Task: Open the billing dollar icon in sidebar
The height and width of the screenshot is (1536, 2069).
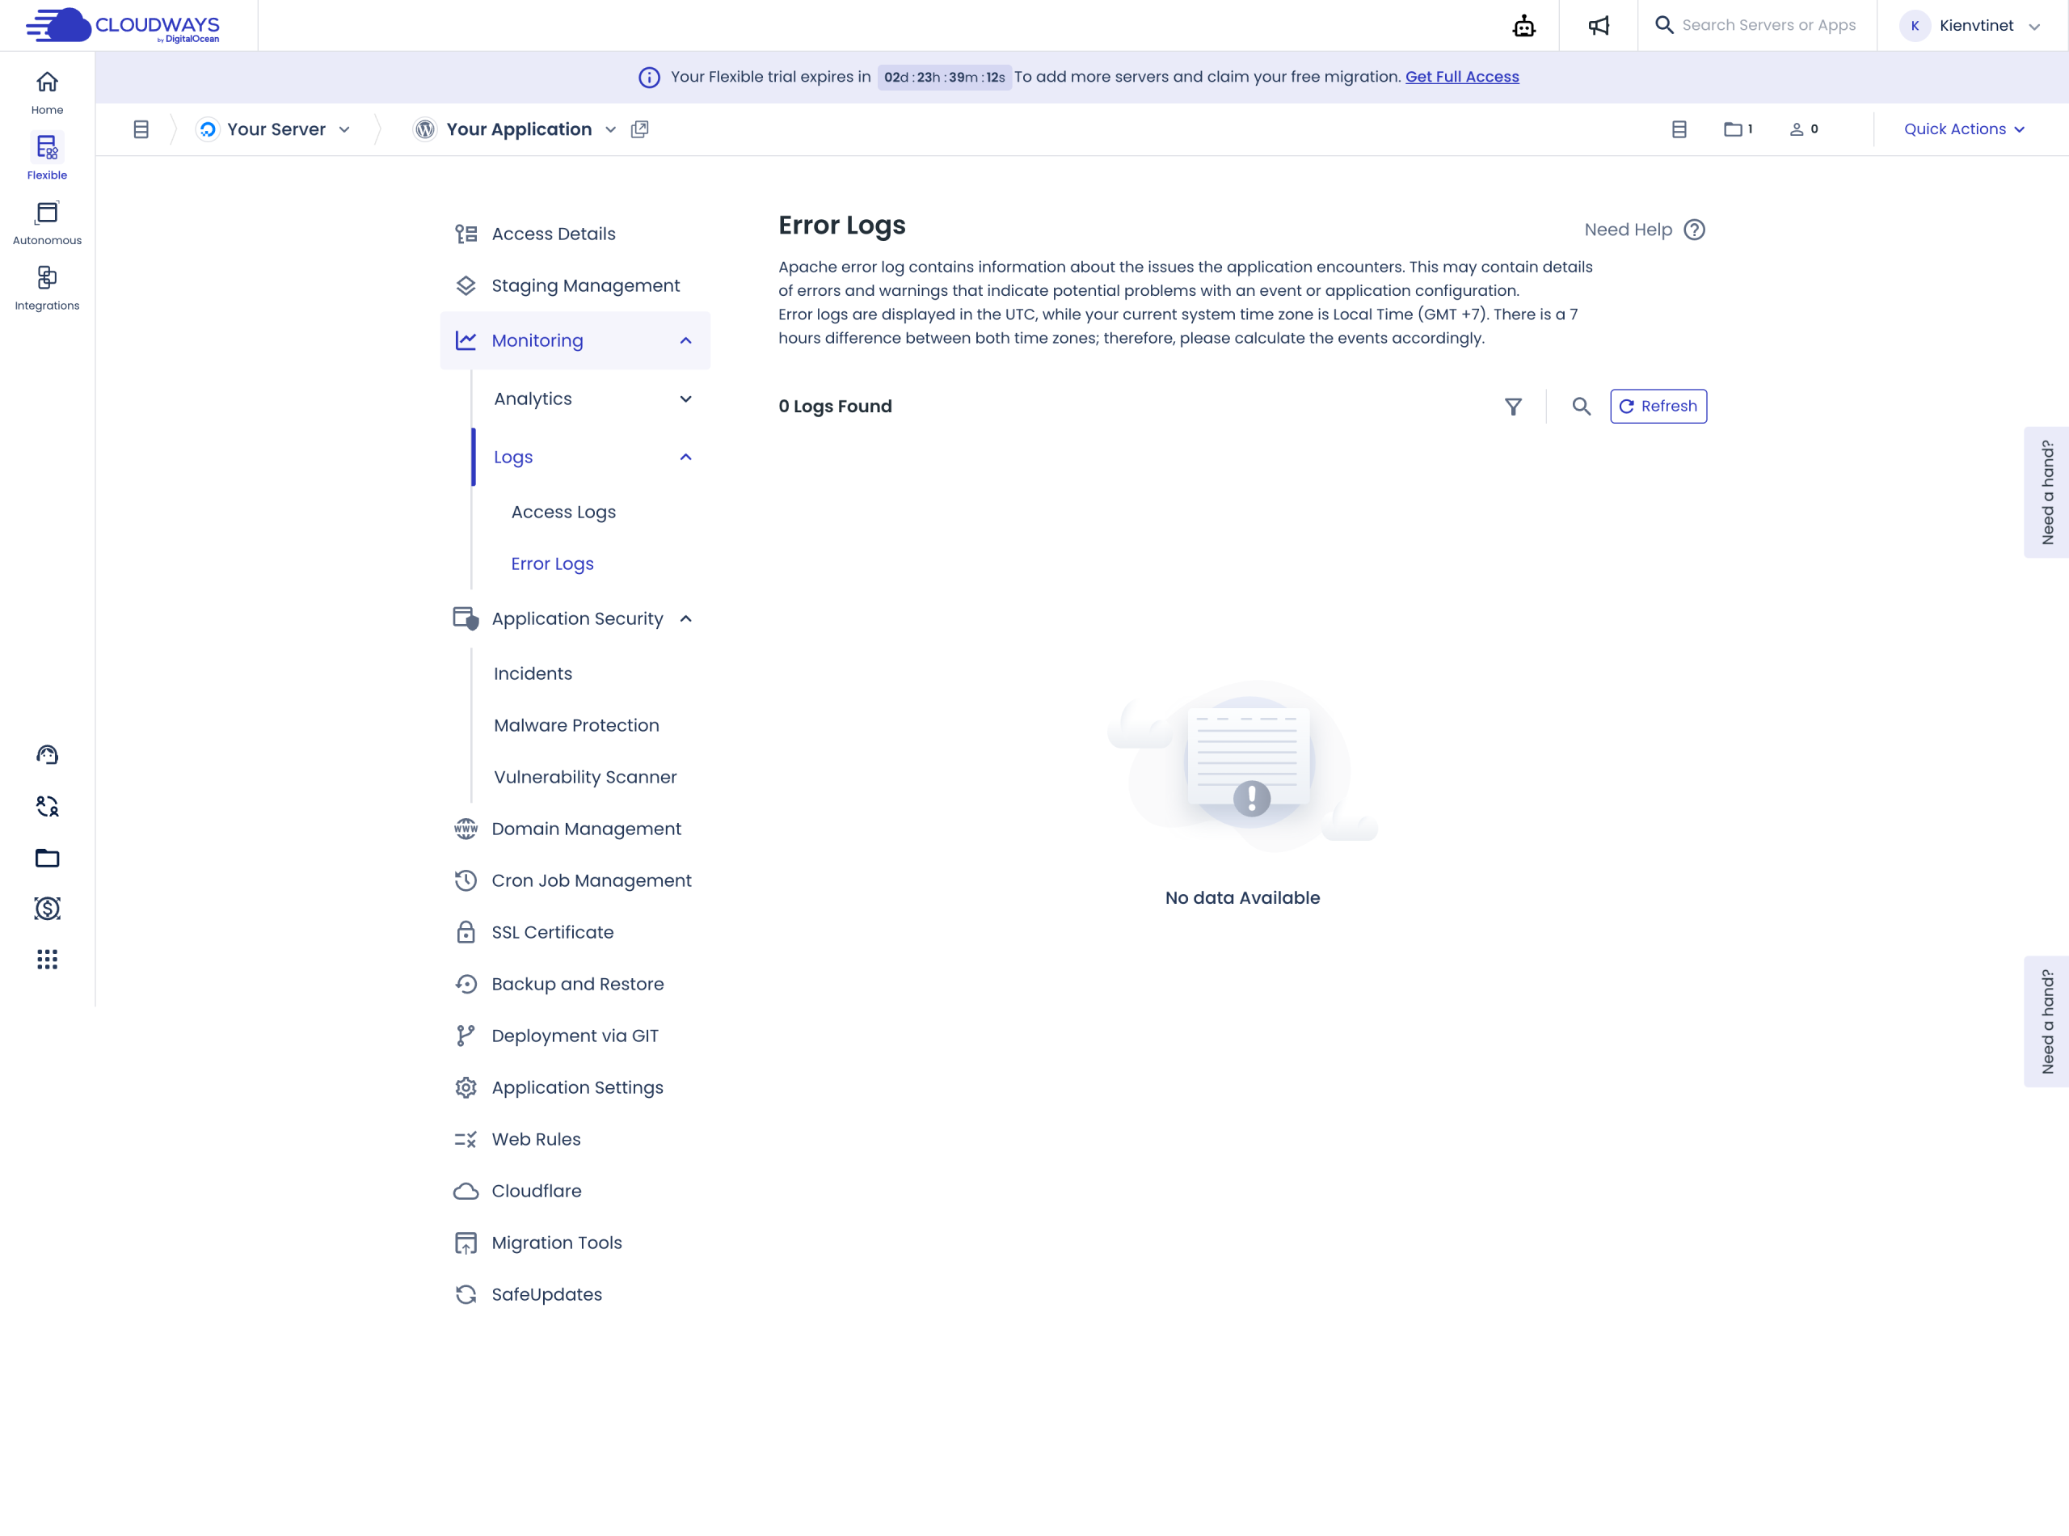Action: 48,909
